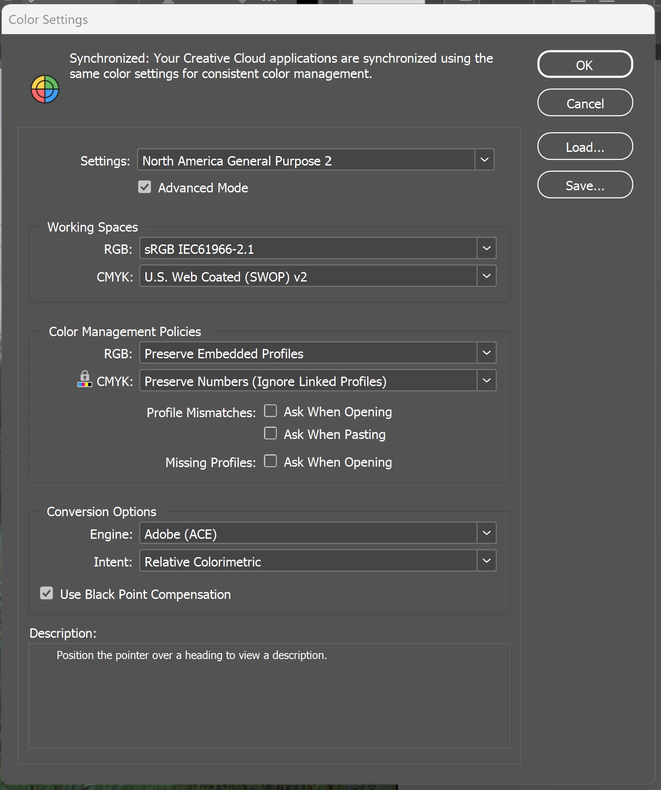This screenshot has width=661, height=790.
Task: Open the Working Spaces RGB dropdown
Action: coord(318,248)
